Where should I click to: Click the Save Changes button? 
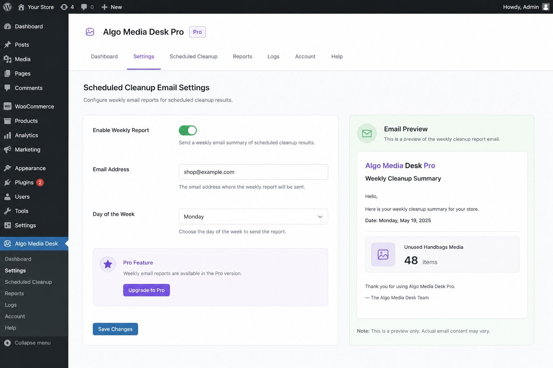click(115, 329)
